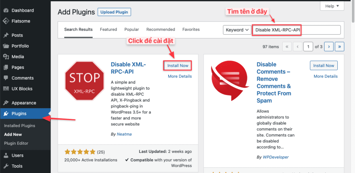Click the plugin search input field
The width and height of the screenshot is (355, 173).
297,30
